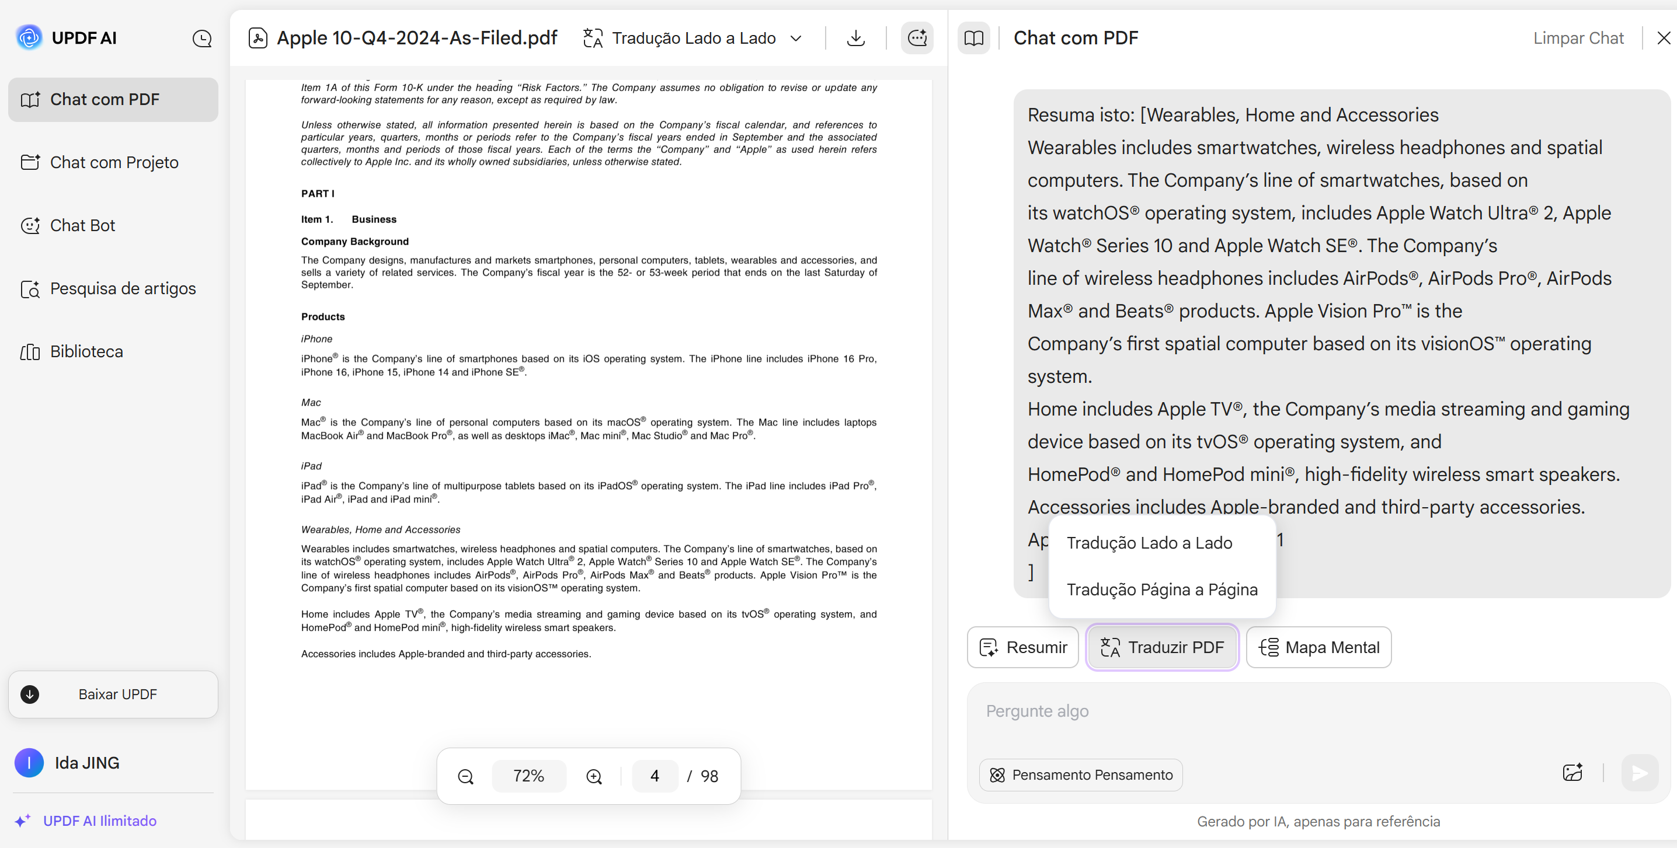Click the iPad italic subheading in PDF
The height and width of the screenshot is (848, 1677).
(x=312, y=466)
